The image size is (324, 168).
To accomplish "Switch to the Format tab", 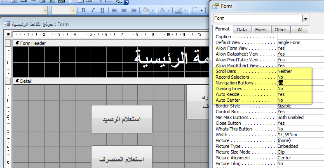I will [222, 29].
